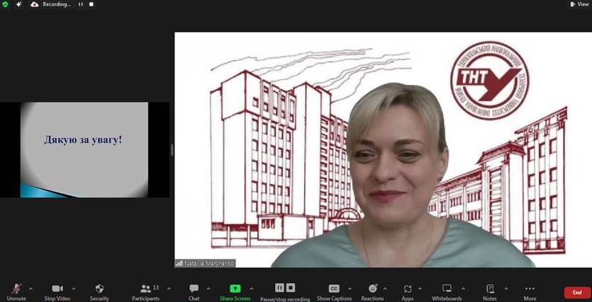End the meeting
The width and height of the screenshot is (592, 302).
click(x=577, y=293)
